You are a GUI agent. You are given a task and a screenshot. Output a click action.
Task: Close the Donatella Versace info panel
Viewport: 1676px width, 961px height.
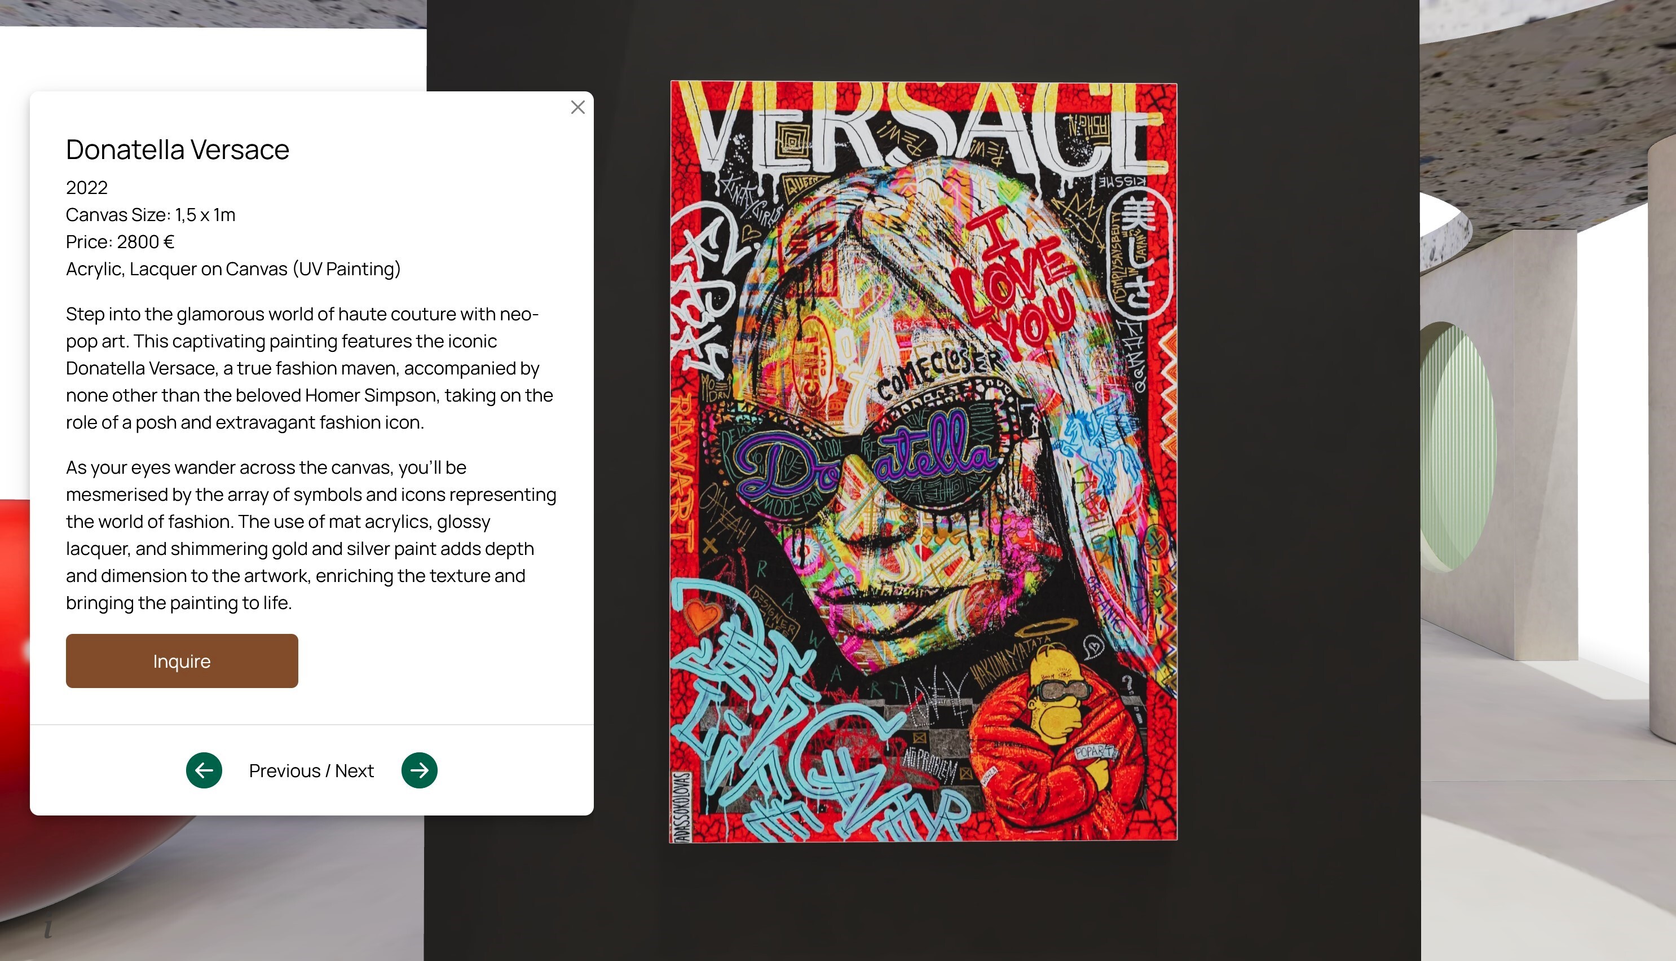pos(577,107)
